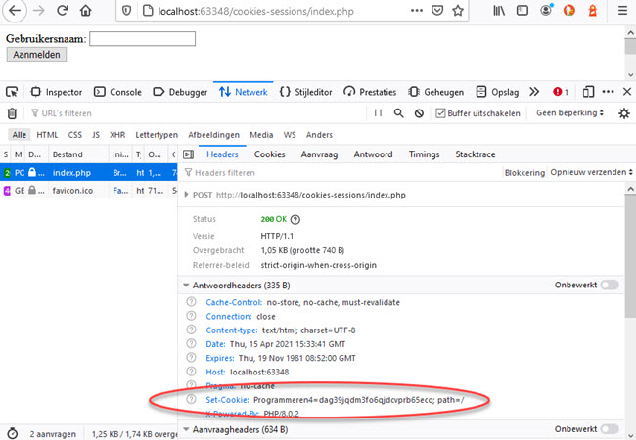Open the Cache-Control header documentation link
Screen dimensions: 636x440
click(234, 303)
